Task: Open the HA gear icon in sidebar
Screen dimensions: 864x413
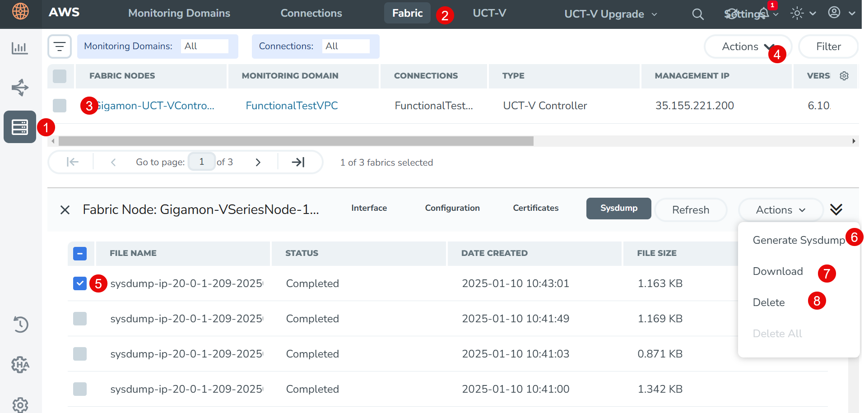Action: pos(20,364)
